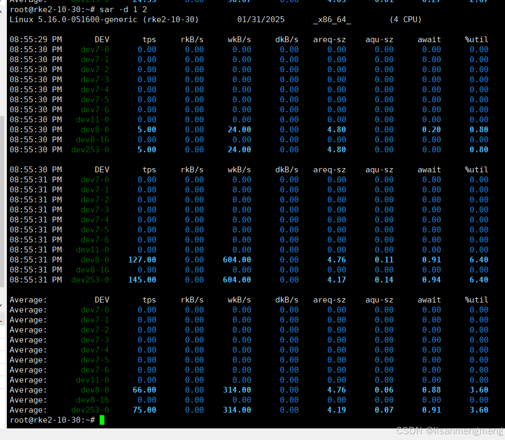
Task: Click "dev7-3" in the 08:55:31 PM block
Action: click(95, 210)
